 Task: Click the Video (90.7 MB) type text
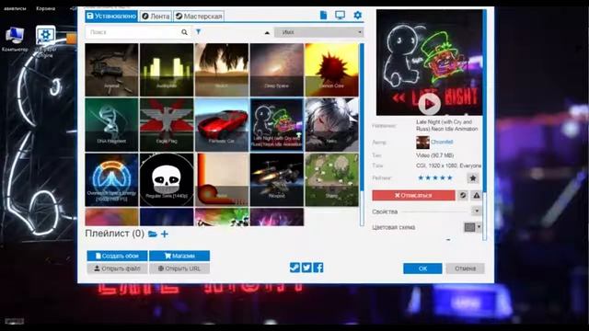coord(434,155)
